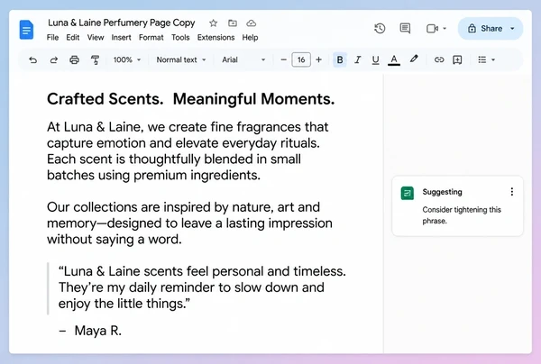Move document with the folder icon
541x364 pixels.
click(x=233, y=23)
